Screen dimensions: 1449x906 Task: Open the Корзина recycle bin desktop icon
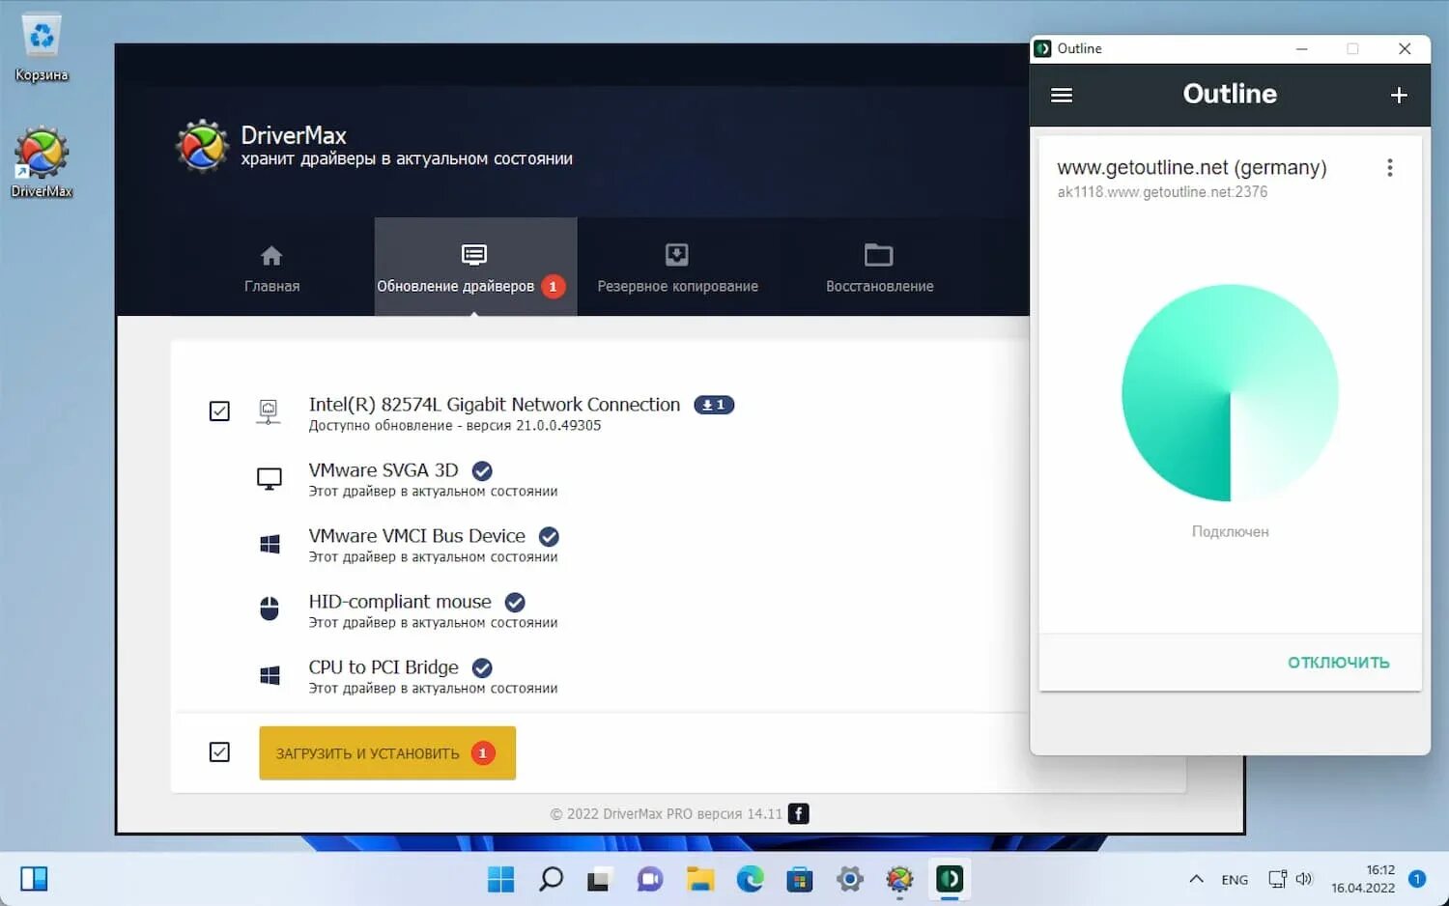[x=42, y=47]
